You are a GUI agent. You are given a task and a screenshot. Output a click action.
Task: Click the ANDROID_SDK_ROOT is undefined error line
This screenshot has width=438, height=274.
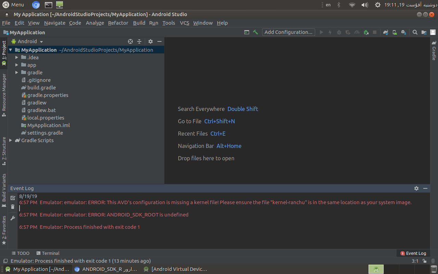point(104,215)
